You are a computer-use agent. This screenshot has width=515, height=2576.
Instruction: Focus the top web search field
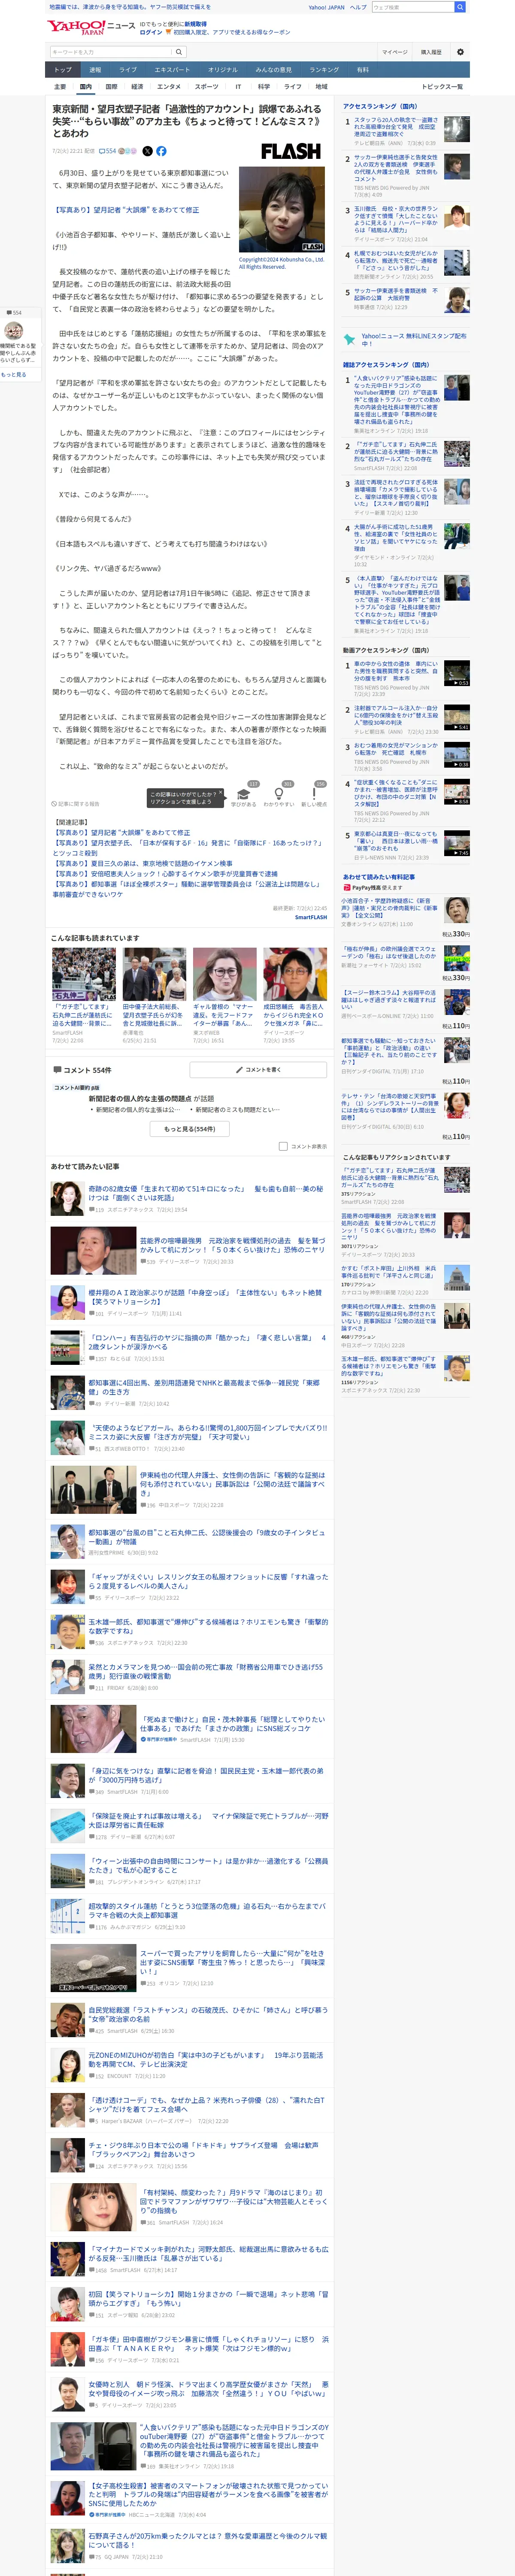(x=413, y=7)
